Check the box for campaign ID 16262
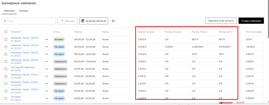 (6, 40)
